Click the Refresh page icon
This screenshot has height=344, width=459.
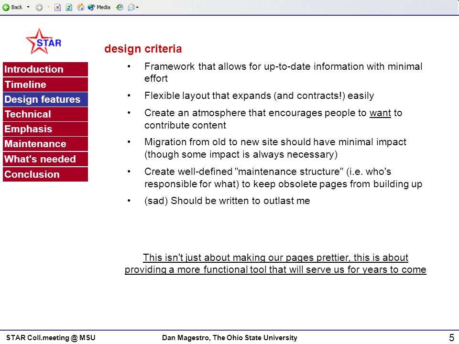(x=69, y=7)
